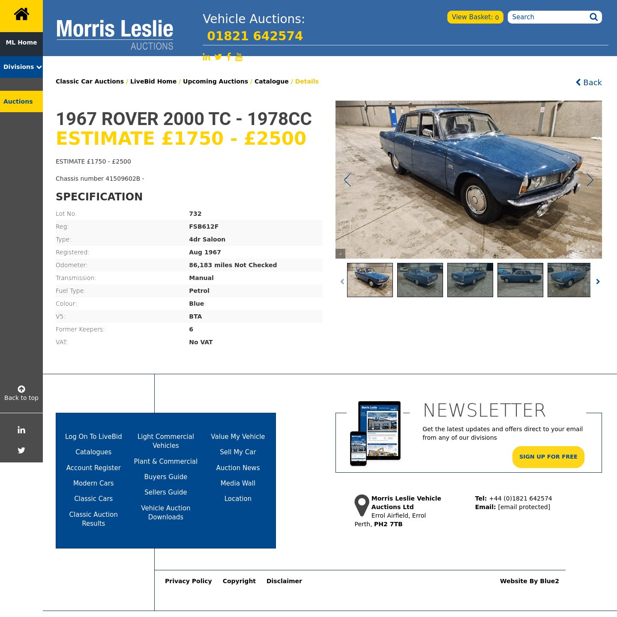
Task: Open the Twitter icon in header
Action: click(218, 57)
